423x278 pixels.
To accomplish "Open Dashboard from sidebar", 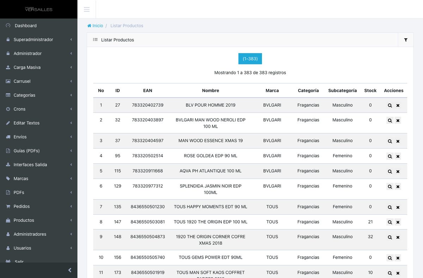I will (x=39, y=26).
